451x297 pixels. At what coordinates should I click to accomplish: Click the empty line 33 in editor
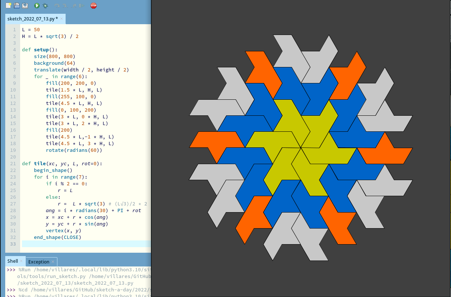86,244
